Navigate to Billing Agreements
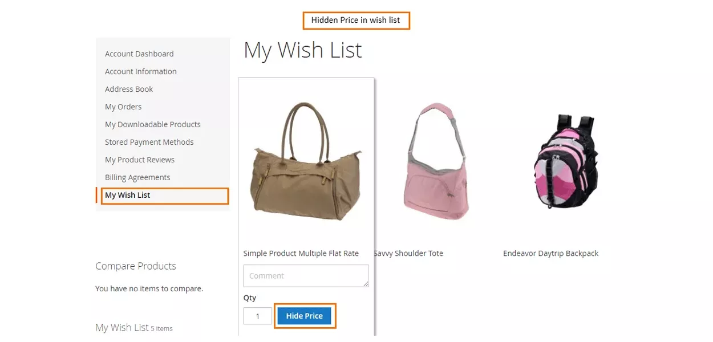 click(137, 177)
